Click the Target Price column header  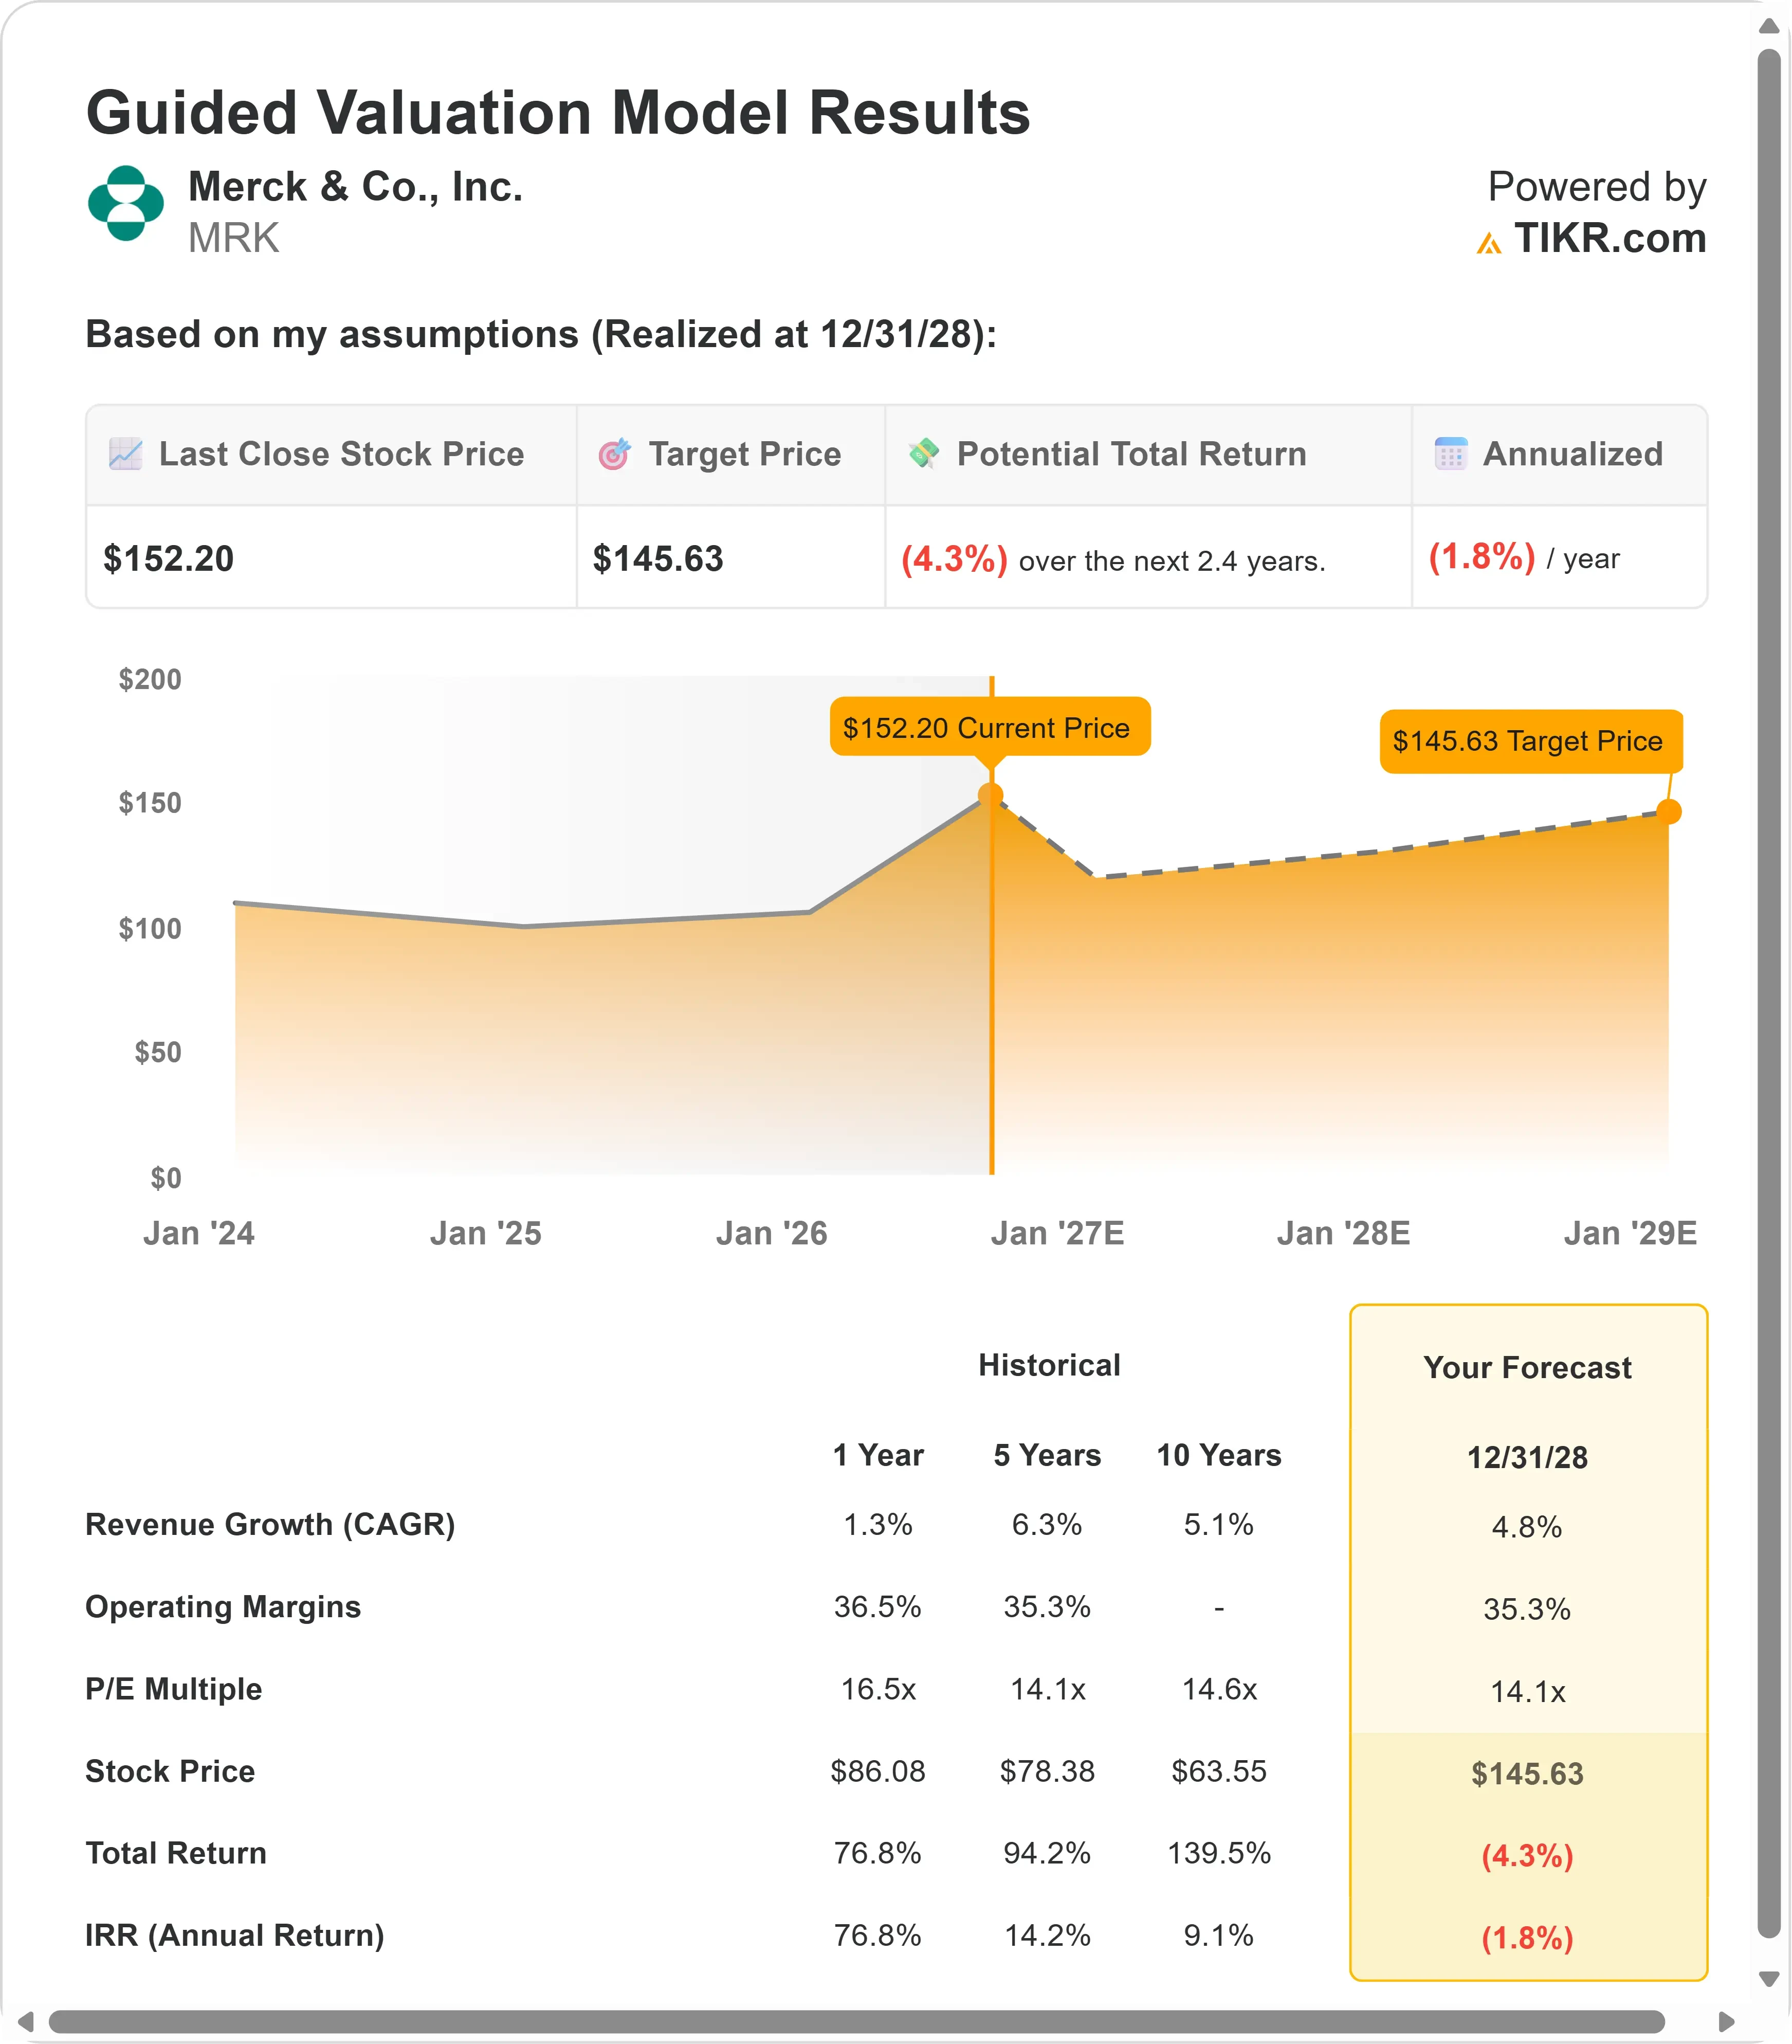click(x=744, y=455)
